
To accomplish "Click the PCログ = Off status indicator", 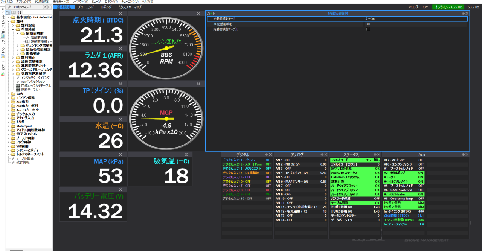I will [x=418, y=7].
